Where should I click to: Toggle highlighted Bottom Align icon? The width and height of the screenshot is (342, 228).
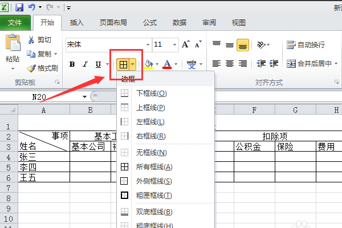[243, 45]
